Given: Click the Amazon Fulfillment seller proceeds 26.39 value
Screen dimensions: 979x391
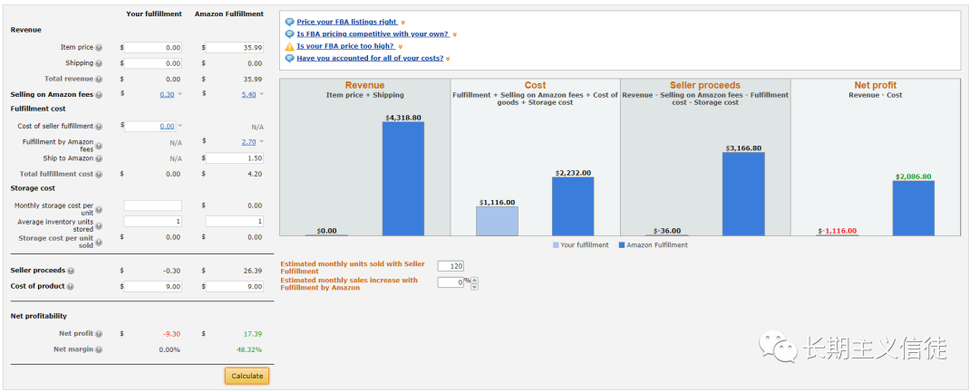Looking at the screenshot, I should pyautogui.click(x=253, y=271).
